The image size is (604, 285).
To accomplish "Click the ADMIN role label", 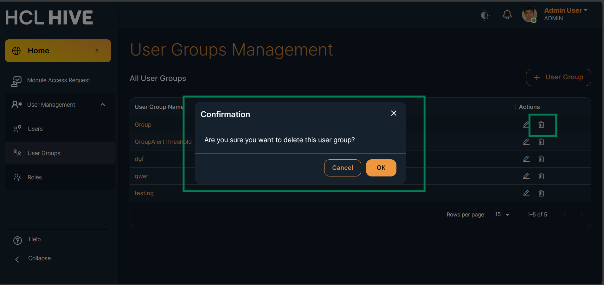I will pos(553,18).
